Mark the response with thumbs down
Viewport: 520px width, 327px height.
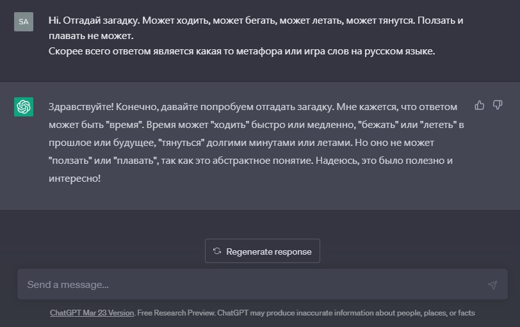click(498, 106)
